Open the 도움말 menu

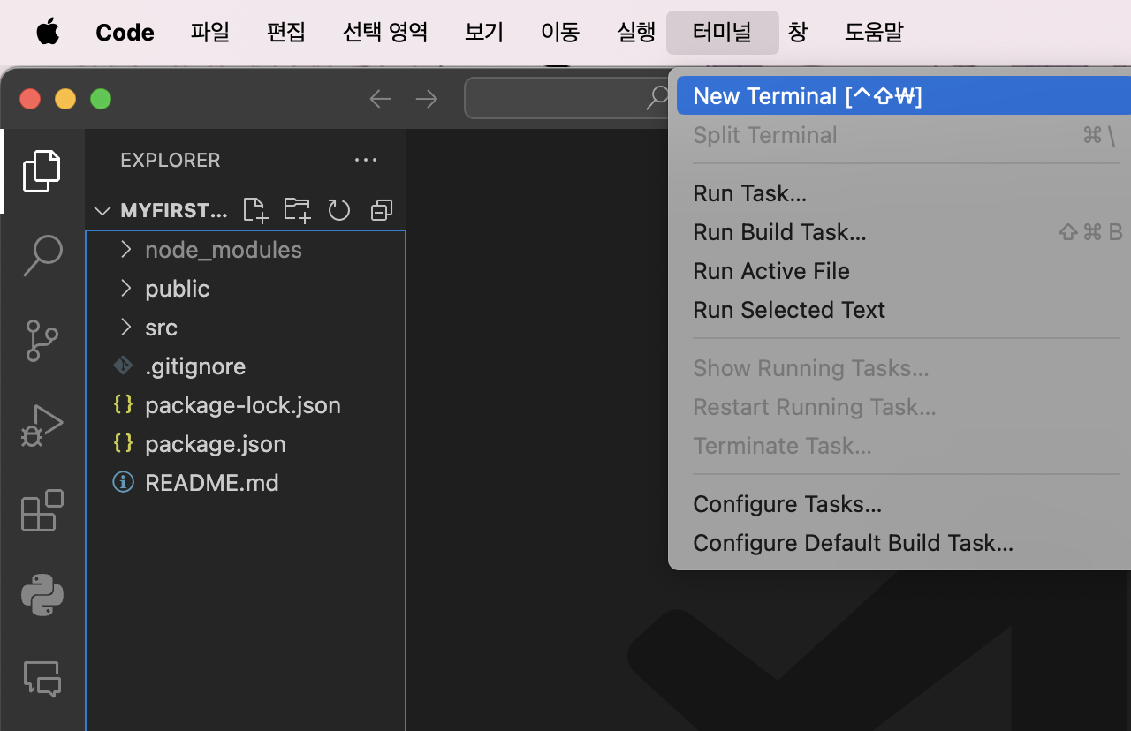[874, 33]
